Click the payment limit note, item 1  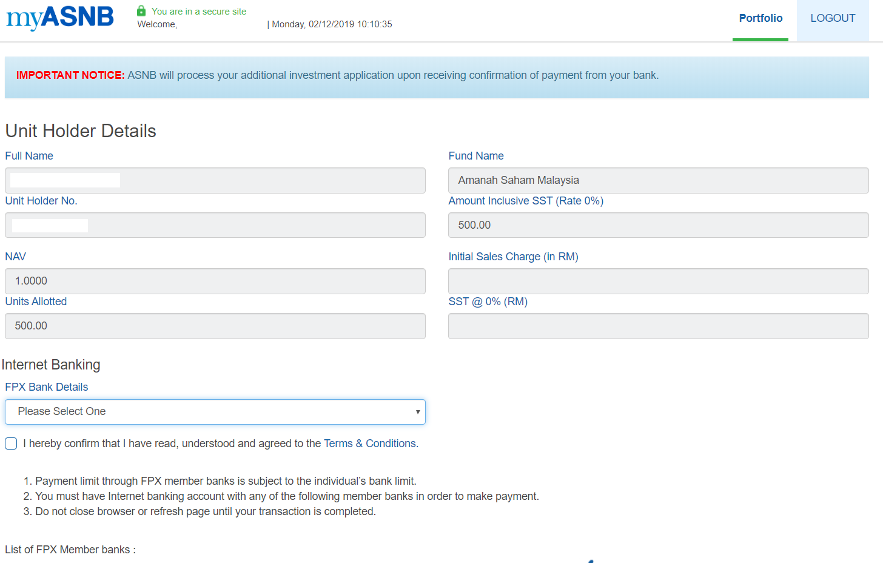point(226,481)
